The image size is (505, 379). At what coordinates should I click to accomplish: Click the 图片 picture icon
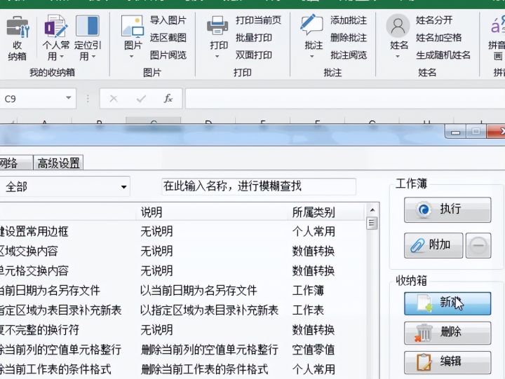(x=133, y=27)
